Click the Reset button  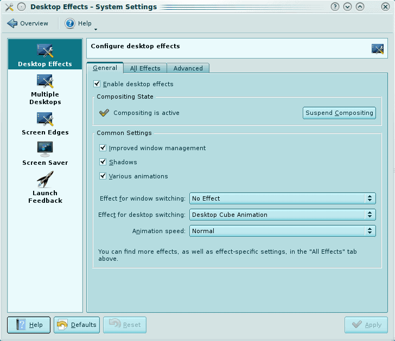click(x=124, y=325)
